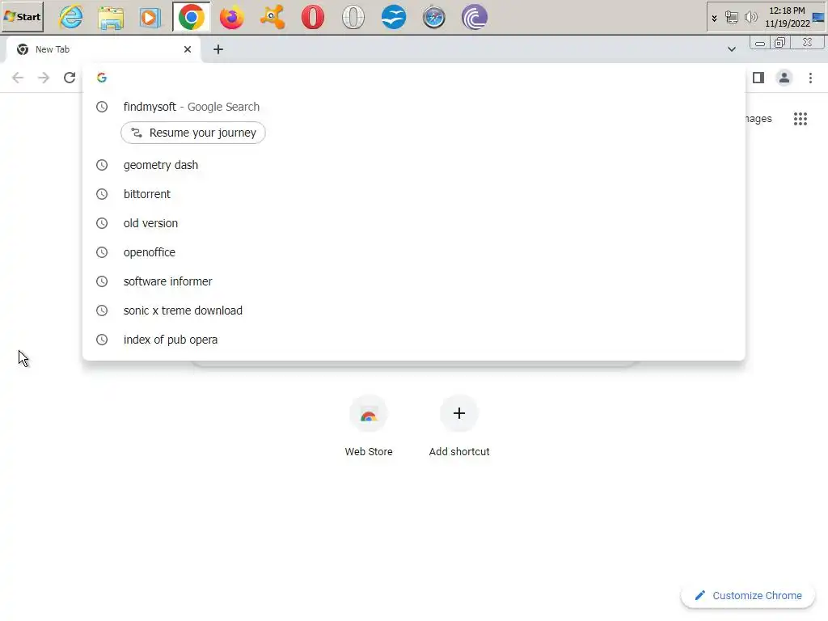Click Customize Chrome button

(x=748, y=596)
